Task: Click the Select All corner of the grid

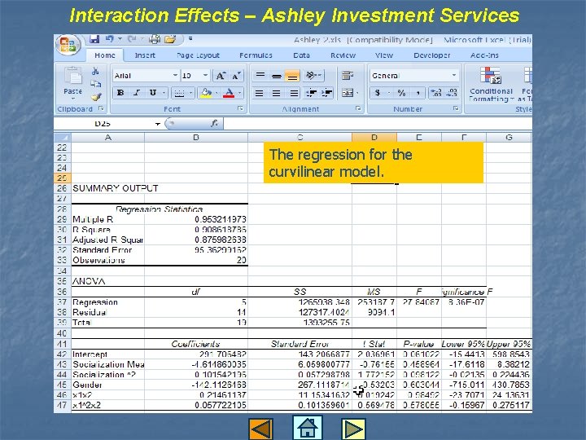Action: [x=63, y=138]
